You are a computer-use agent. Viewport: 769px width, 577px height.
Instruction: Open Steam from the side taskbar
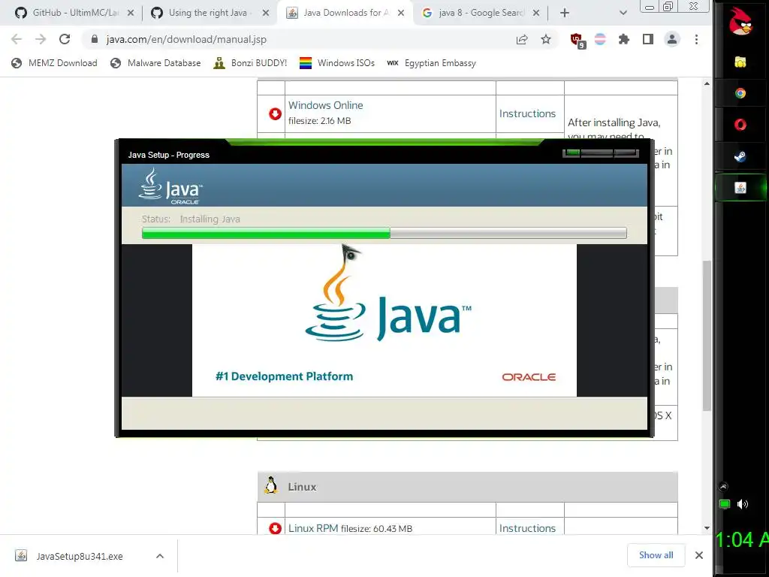click(x=740, y=156)
